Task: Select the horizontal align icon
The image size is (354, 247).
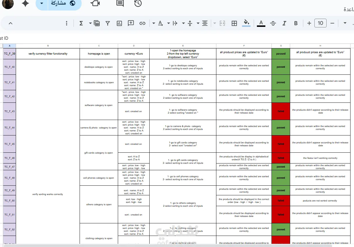Action: pyautogui.click(x=205, y=23)
